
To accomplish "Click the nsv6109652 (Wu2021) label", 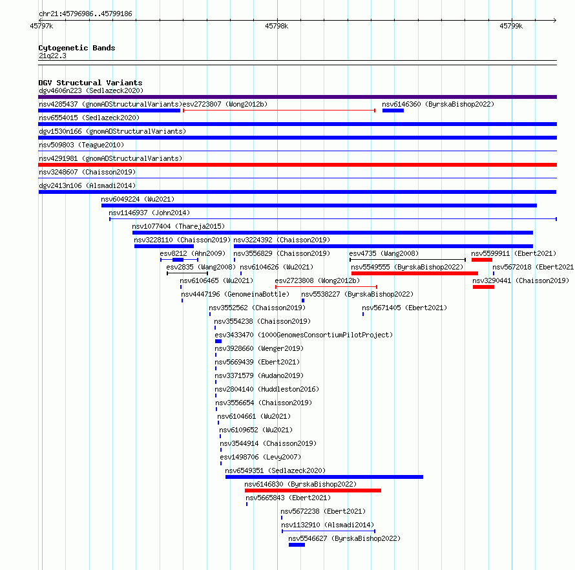I will (x=256, y=430).
